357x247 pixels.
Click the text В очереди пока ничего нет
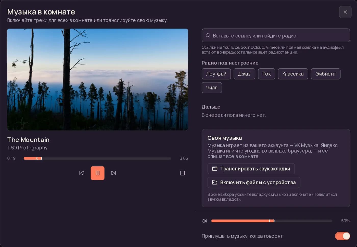click(234, 115)
